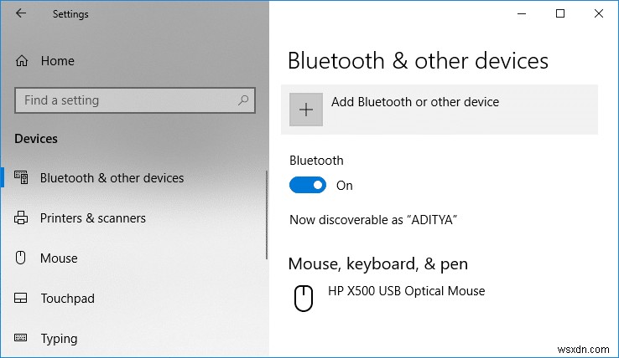Click the Typing keyboard icon
The image size is (619, 358).
[x=22, y=339]
